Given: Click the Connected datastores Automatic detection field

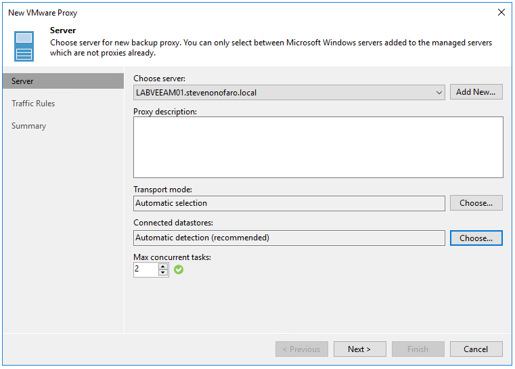Looking at the screenshot, I should click(x=289, y=238).
